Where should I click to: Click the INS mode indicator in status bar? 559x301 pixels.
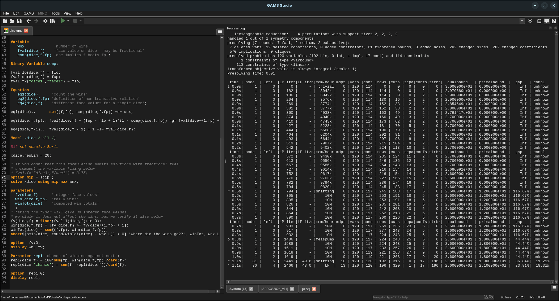pyautogui.click(x=532, y=297)
